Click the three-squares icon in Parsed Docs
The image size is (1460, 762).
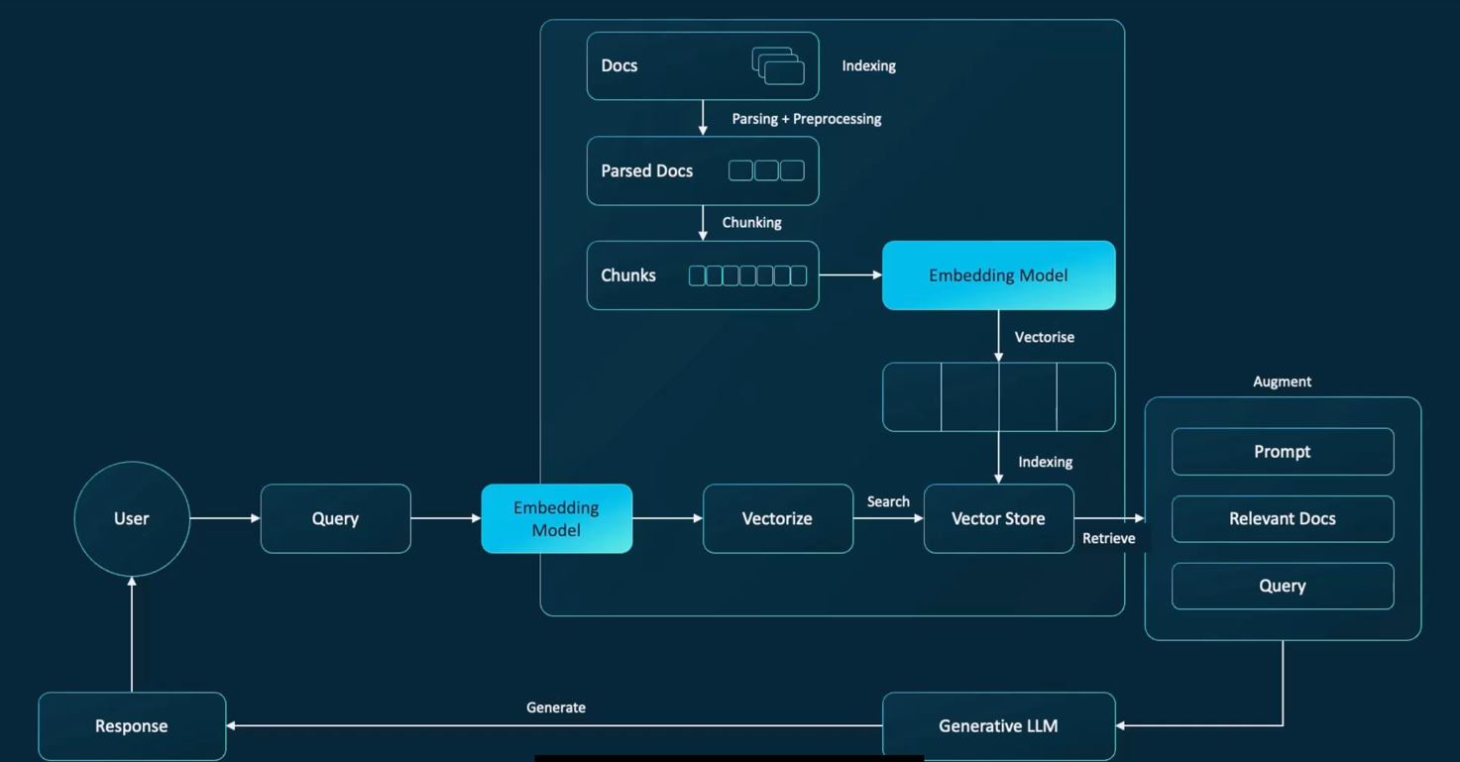(766, 170)
